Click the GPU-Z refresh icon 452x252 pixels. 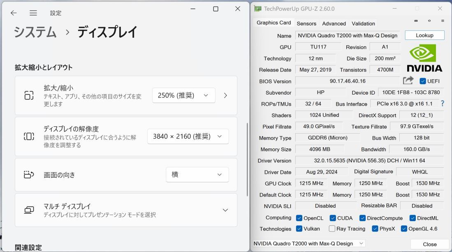tap(429, 21)
